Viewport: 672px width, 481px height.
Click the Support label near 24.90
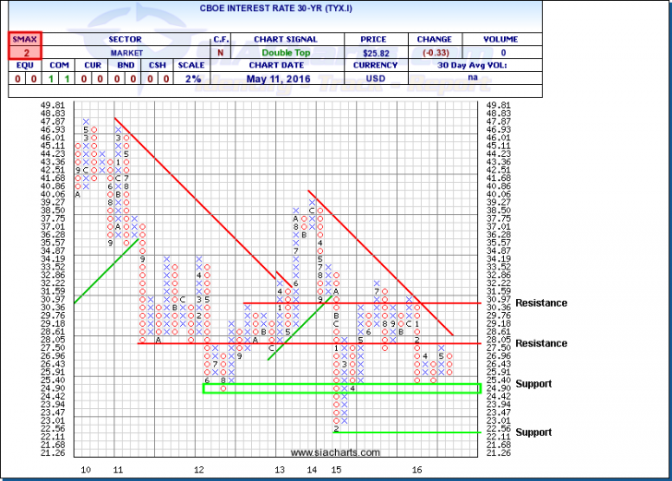tap(534, 384)
